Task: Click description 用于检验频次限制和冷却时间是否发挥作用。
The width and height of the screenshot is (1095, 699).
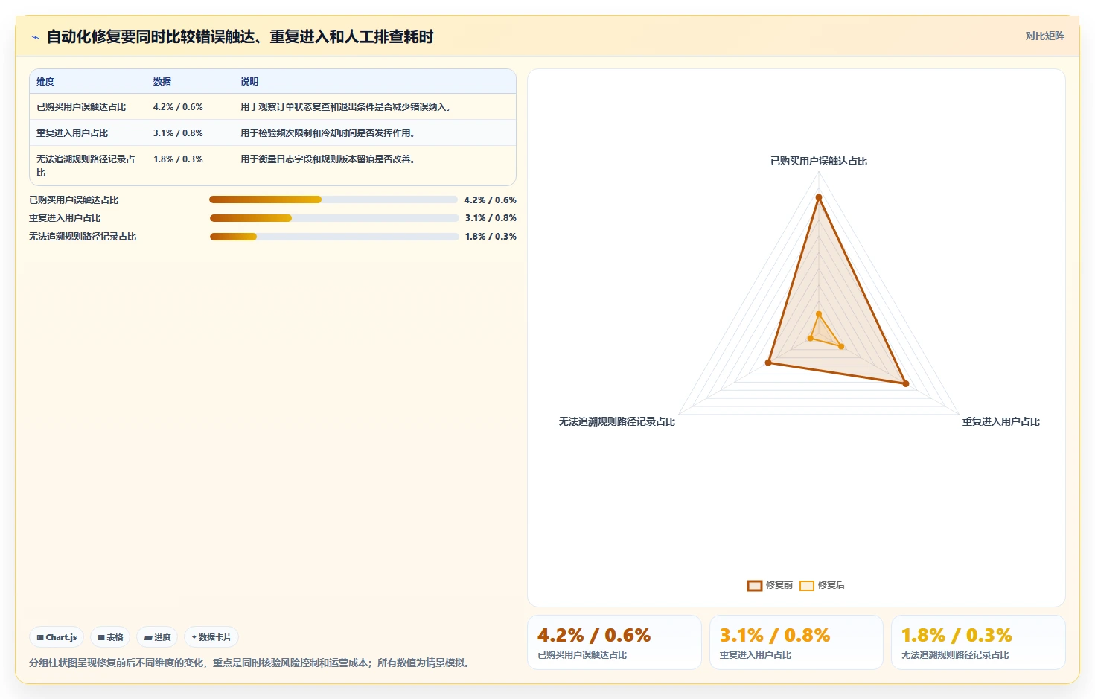Action: click(x=328, y=133)
